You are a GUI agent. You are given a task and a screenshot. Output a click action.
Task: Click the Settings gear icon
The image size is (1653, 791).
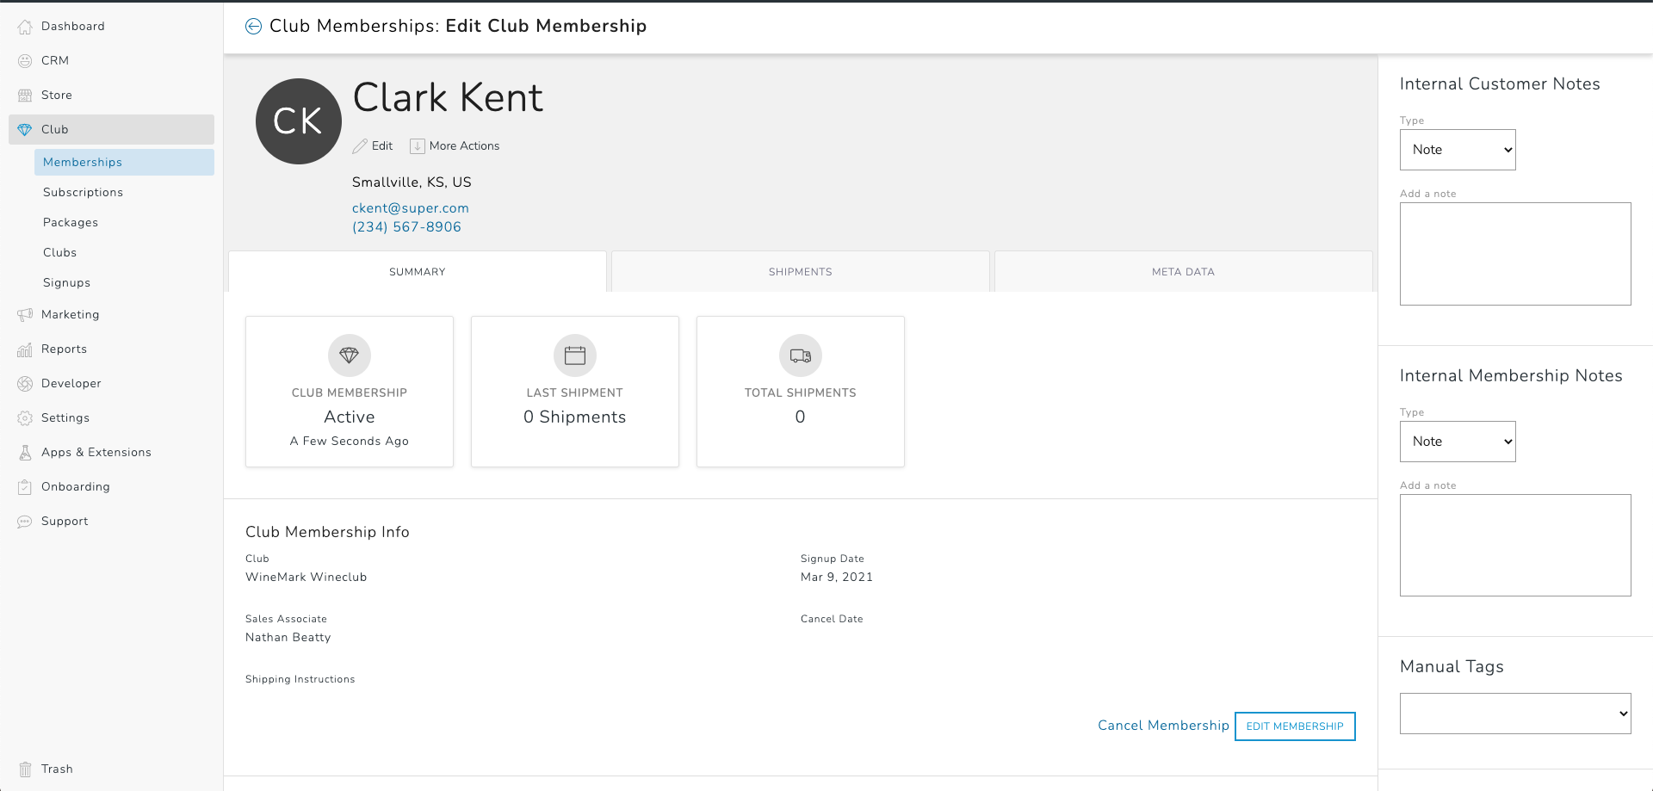tap(25, 418)
